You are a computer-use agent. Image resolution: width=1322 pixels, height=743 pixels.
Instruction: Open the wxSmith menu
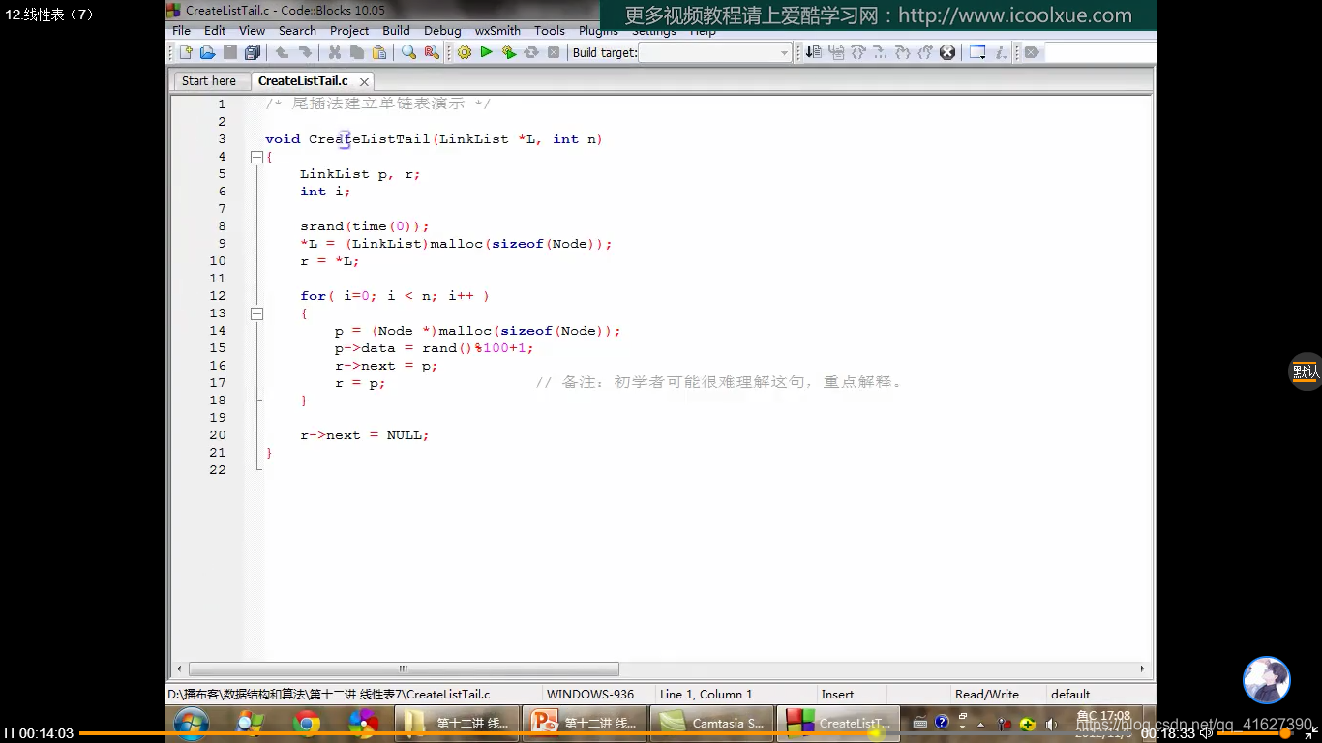pyautogui.click(x=497, y=31)
